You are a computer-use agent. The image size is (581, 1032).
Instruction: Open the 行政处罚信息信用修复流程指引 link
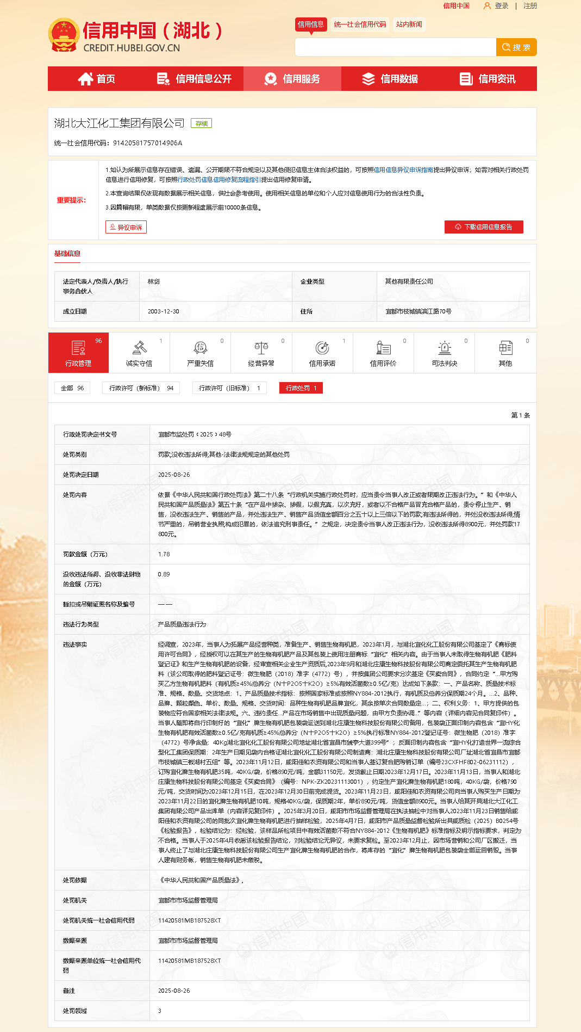coord(218,180)
